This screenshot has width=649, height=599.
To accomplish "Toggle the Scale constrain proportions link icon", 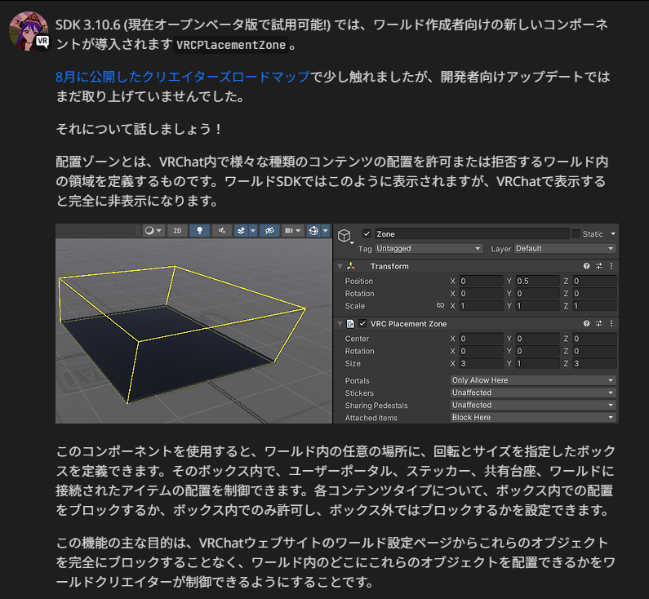I will click(440, 306).
